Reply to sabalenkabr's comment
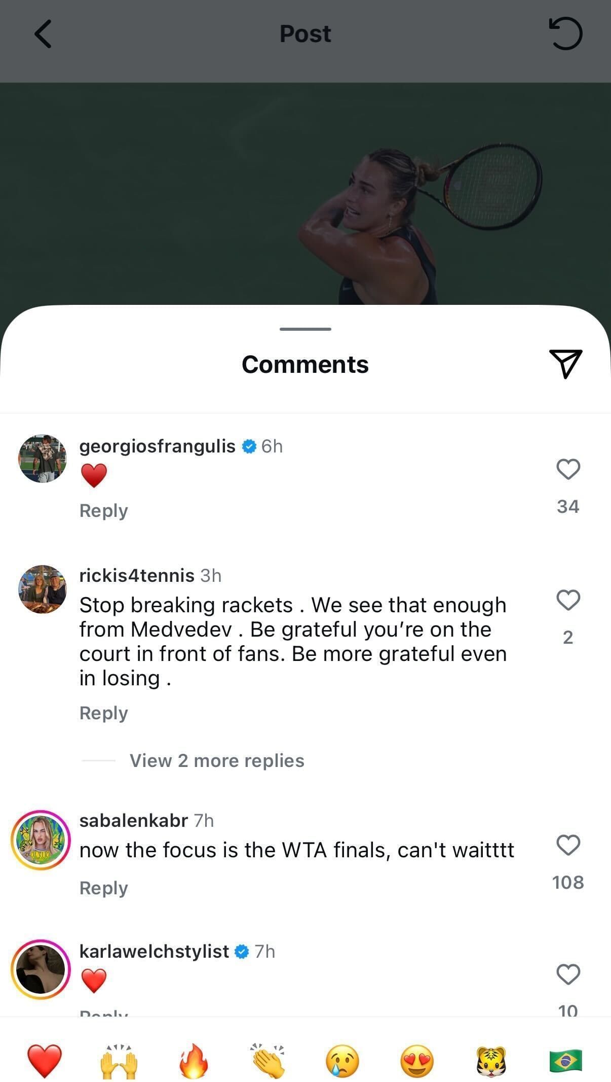Image resolution: width=611 pixels, height=1082 pixels. 103,888
